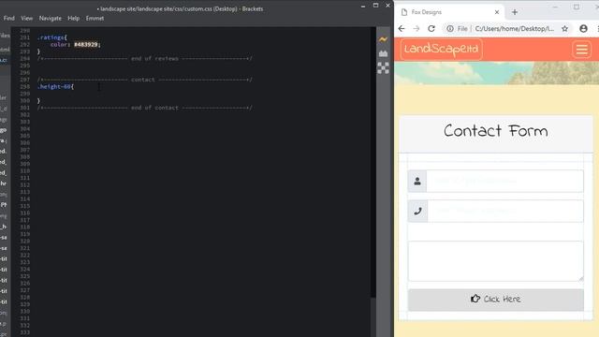Click the 'end of contact' comment line
Viewport: 599px width, 337px height.
(x=145, y=108)
